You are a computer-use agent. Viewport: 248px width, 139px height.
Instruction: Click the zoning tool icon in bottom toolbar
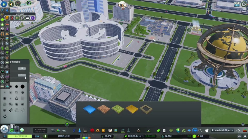(58, 131)
